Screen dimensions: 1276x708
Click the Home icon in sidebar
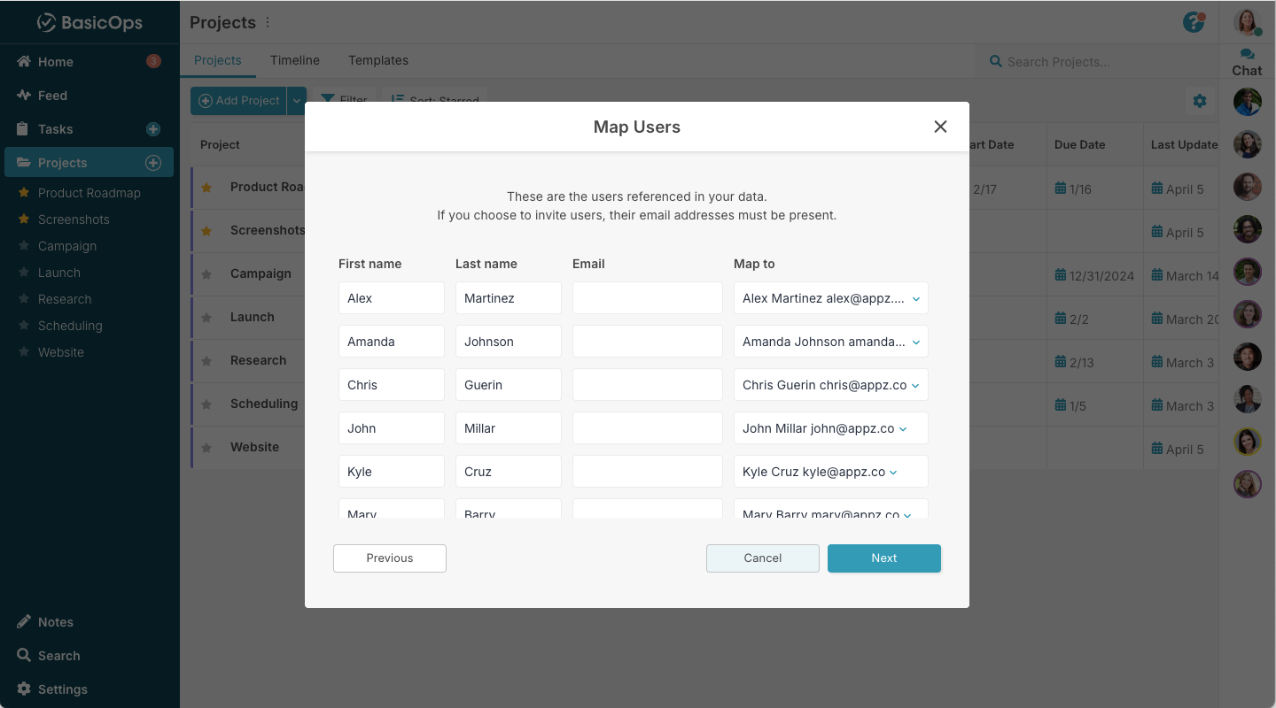click(x=24, y=62)
